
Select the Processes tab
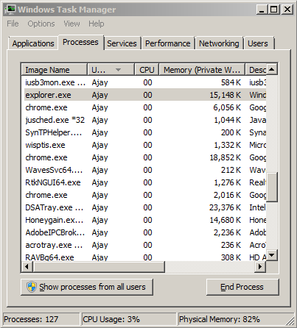pyautogui.click(x=80, y=42)
